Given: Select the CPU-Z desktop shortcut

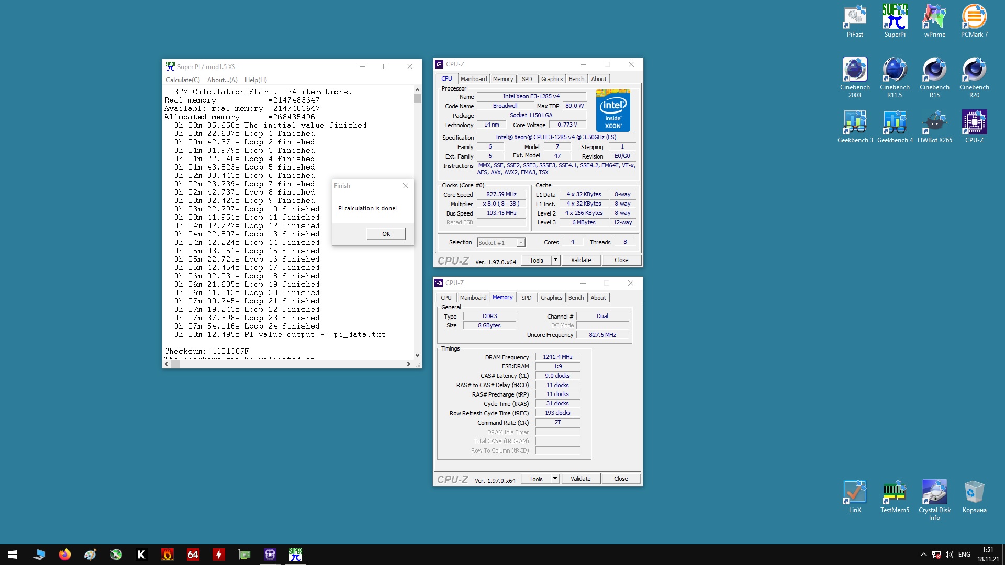Looking at the screenshot, I should click(974, 127).
